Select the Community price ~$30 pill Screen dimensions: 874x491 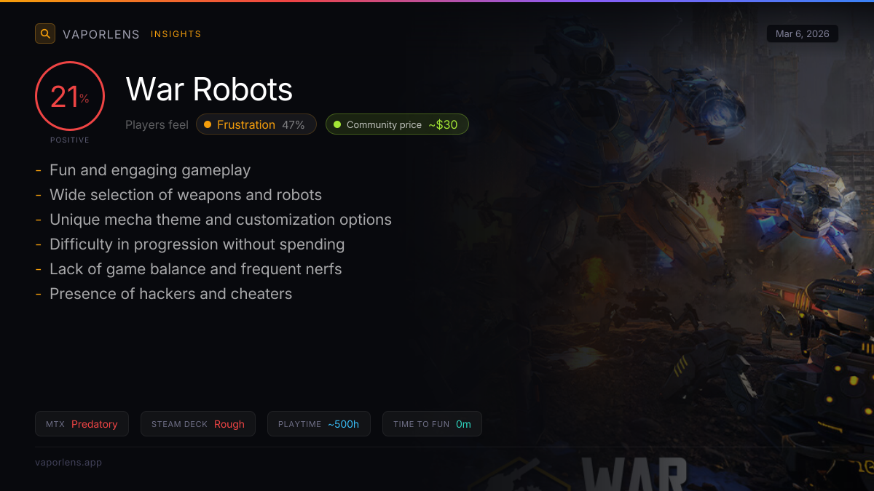coord(397,124)
